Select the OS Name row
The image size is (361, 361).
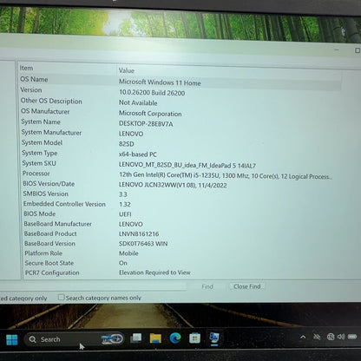pos(180,81)
